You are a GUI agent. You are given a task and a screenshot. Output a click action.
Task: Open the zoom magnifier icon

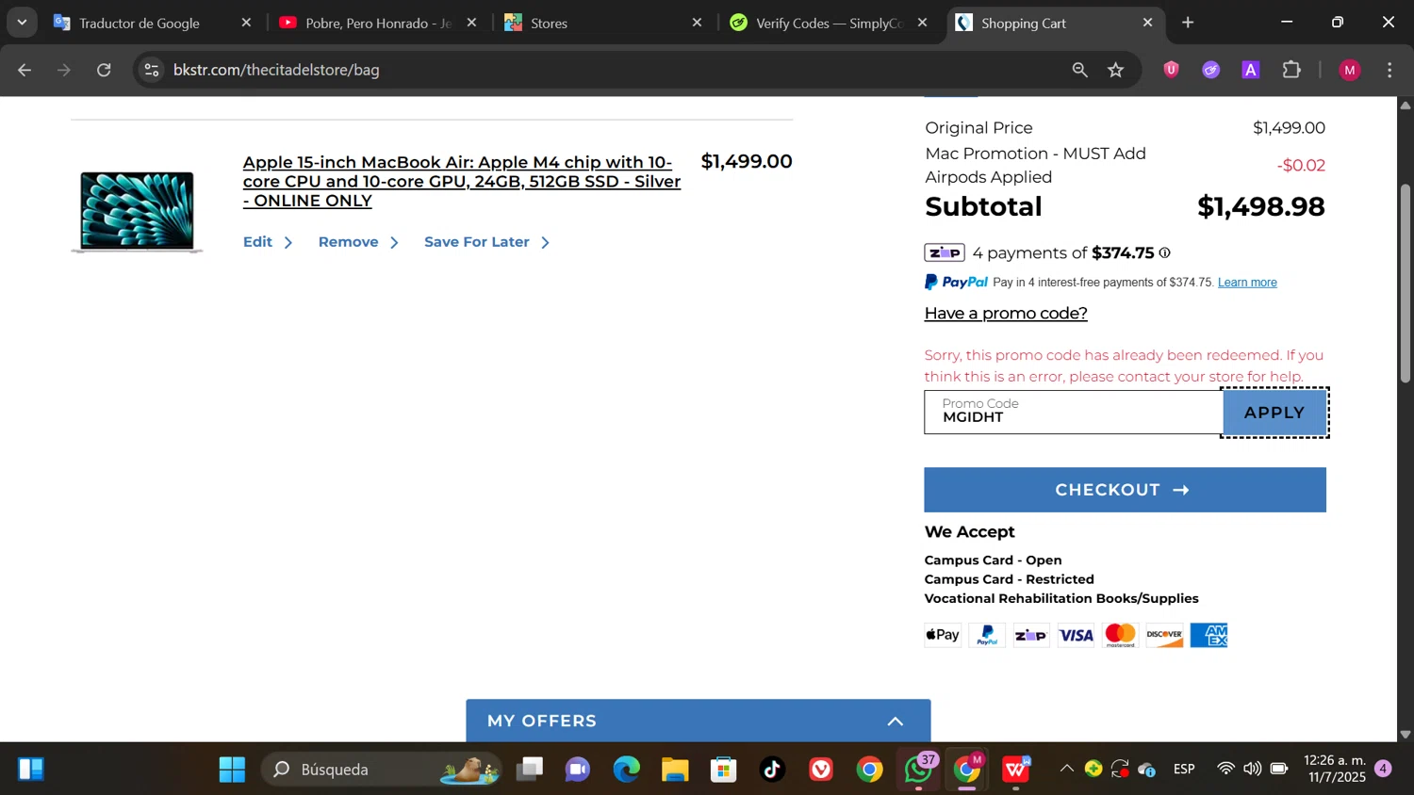point(1079,70)
